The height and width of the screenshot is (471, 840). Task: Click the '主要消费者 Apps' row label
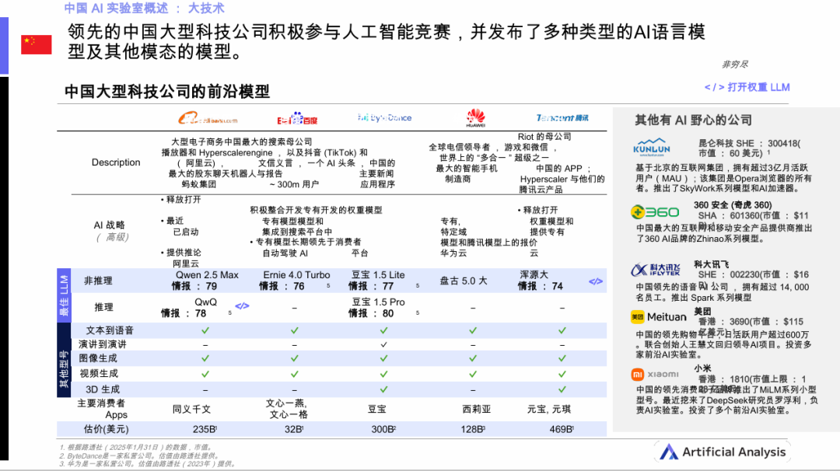click(x=102, y=409)
